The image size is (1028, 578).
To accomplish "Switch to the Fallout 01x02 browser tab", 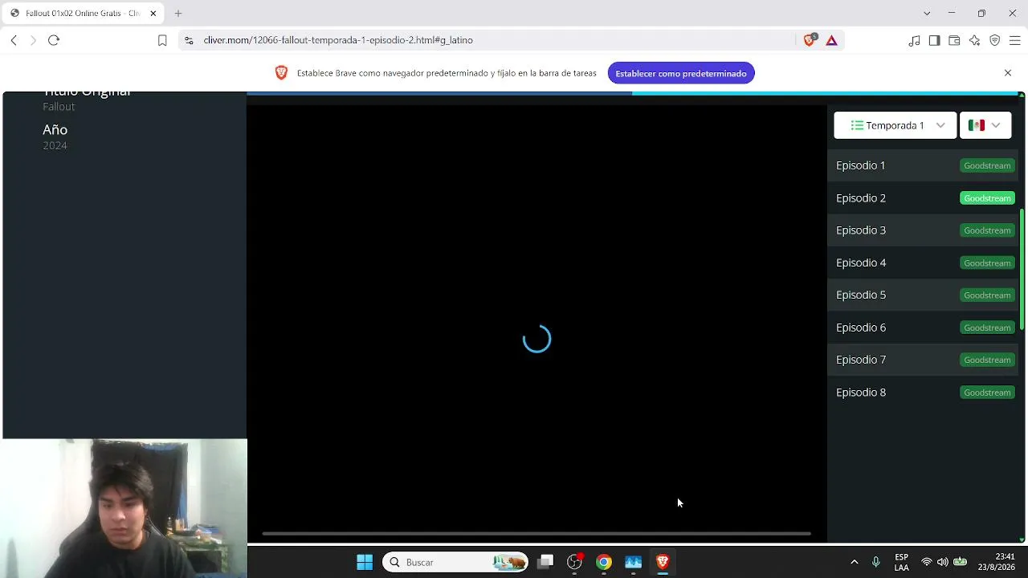I will coord(82,14).
